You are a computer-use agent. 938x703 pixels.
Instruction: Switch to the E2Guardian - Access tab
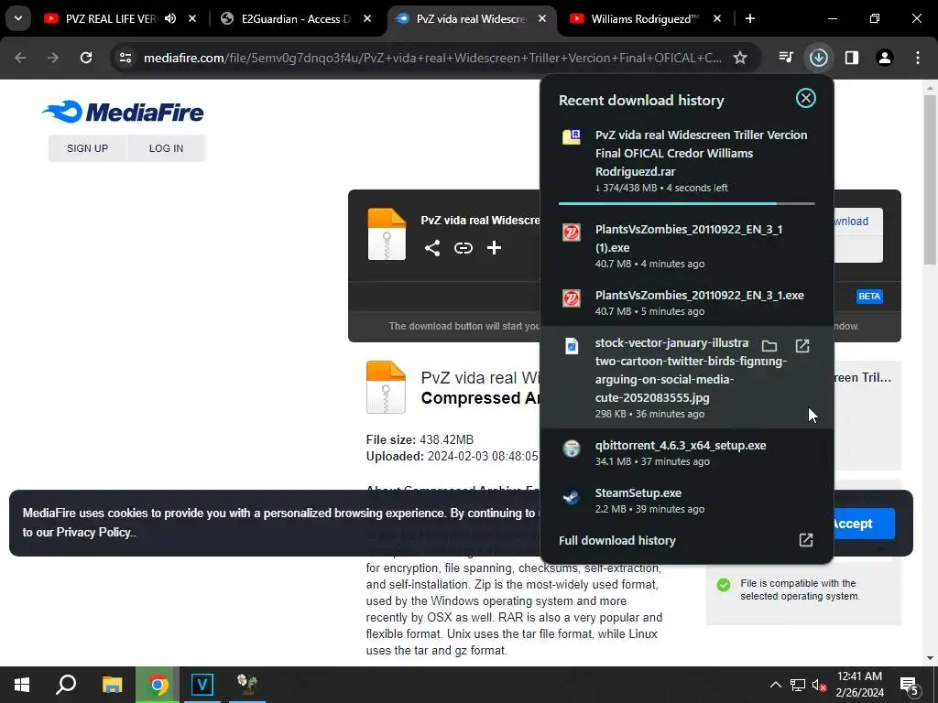coord(296,18)
